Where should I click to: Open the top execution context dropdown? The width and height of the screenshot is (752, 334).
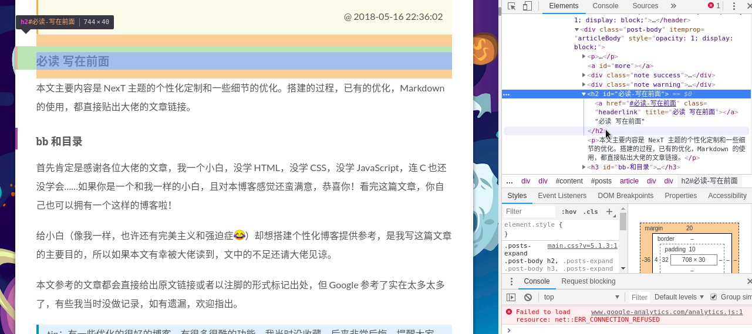[582, 297]
